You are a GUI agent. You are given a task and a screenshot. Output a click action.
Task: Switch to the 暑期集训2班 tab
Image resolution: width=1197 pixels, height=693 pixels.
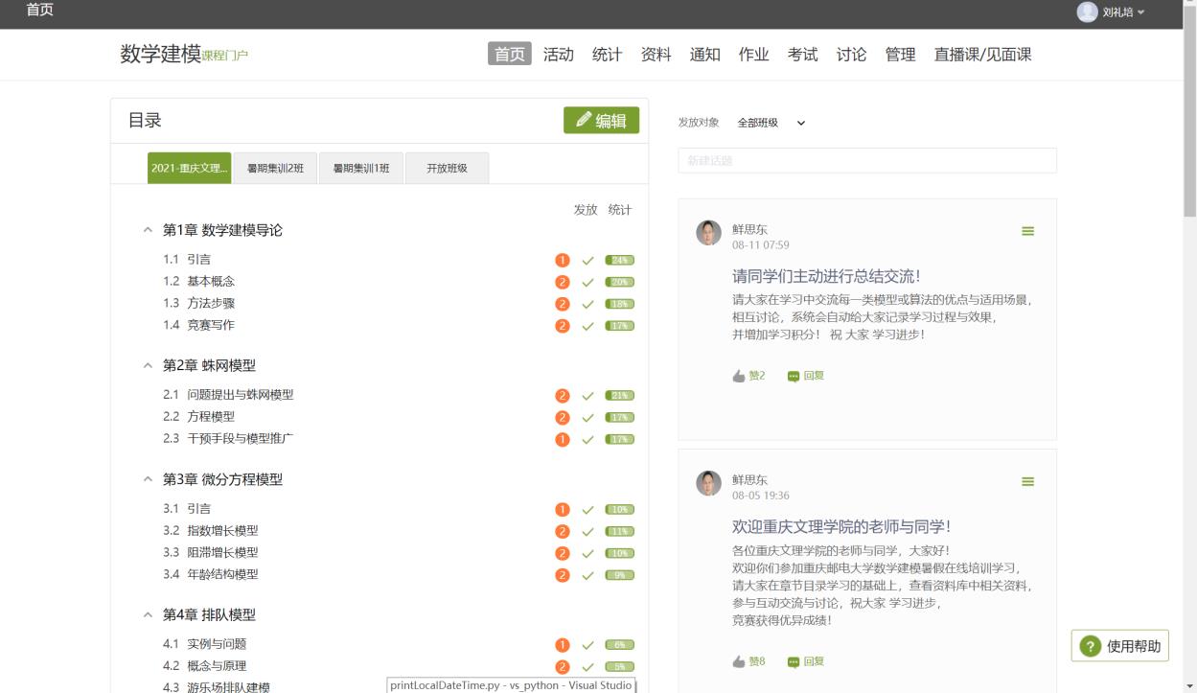[275, 168]
